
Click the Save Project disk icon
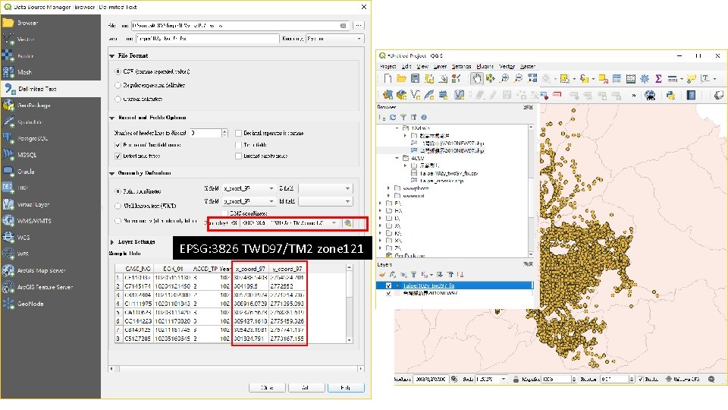[x=415, y=78]
